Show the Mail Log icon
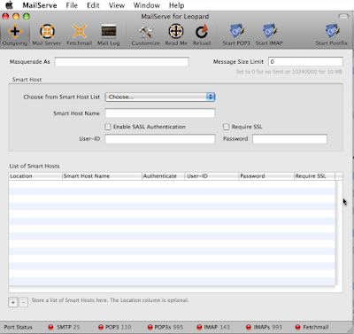354x334 pixels. (x=109, y=31)
